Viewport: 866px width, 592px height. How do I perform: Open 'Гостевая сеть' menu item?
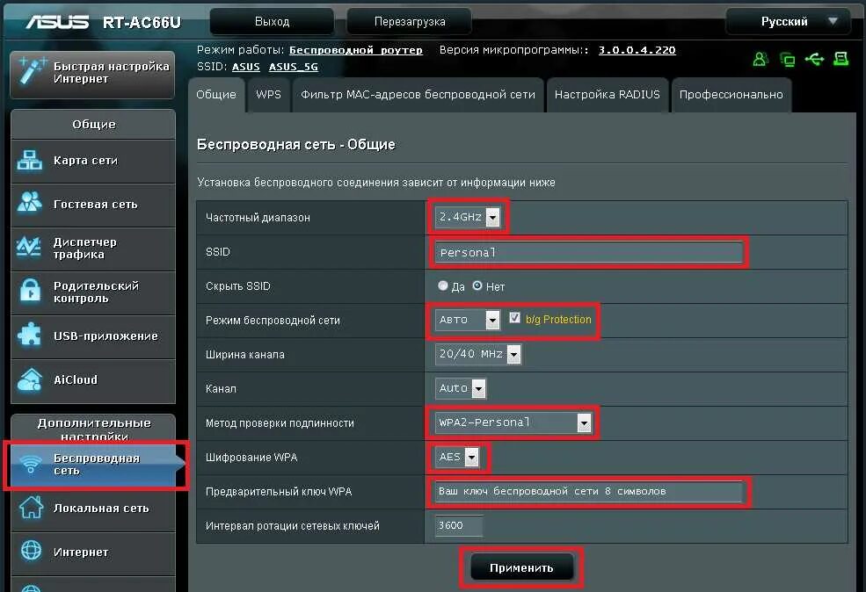[93, 205]
